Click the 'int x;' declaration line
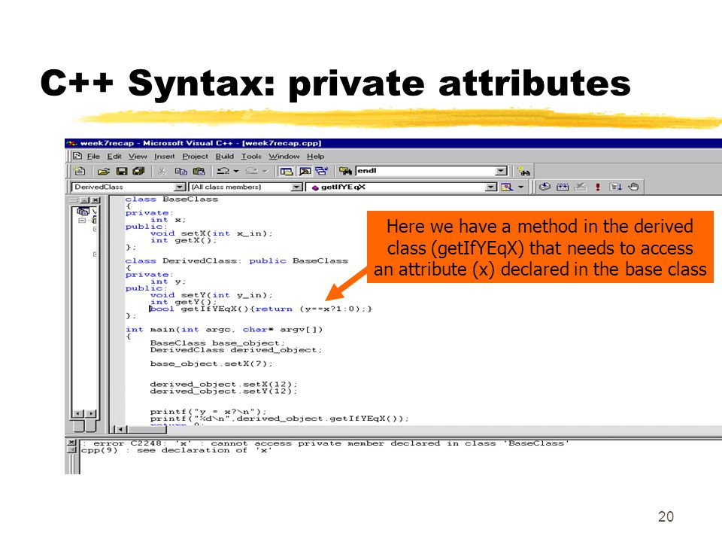Viewport: 722px width, 542px height. click(168, 220)
